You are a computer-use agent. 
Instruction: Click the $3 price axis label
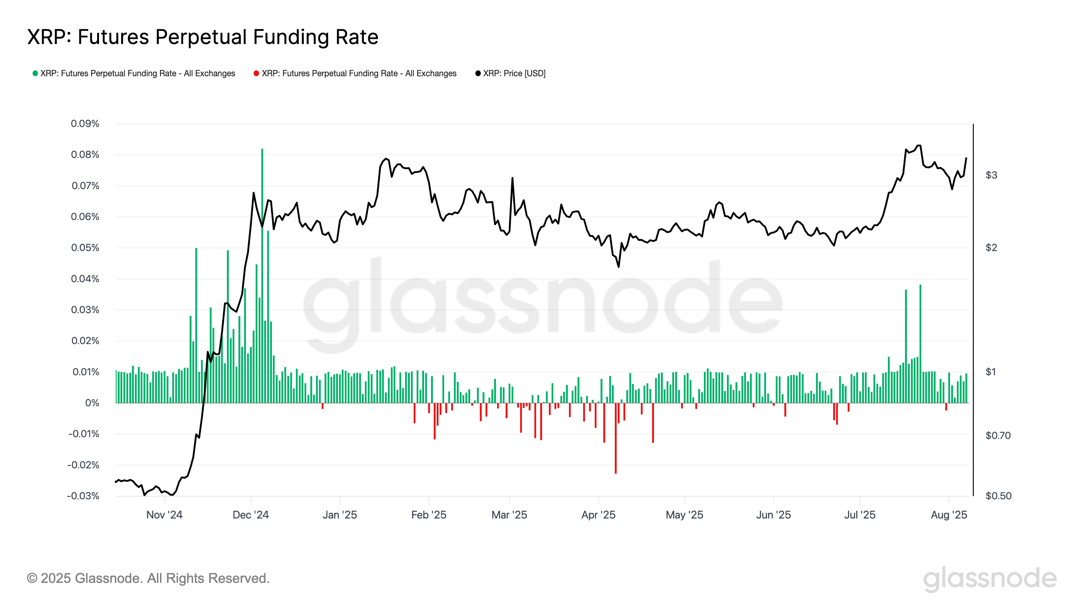[991, 175]
